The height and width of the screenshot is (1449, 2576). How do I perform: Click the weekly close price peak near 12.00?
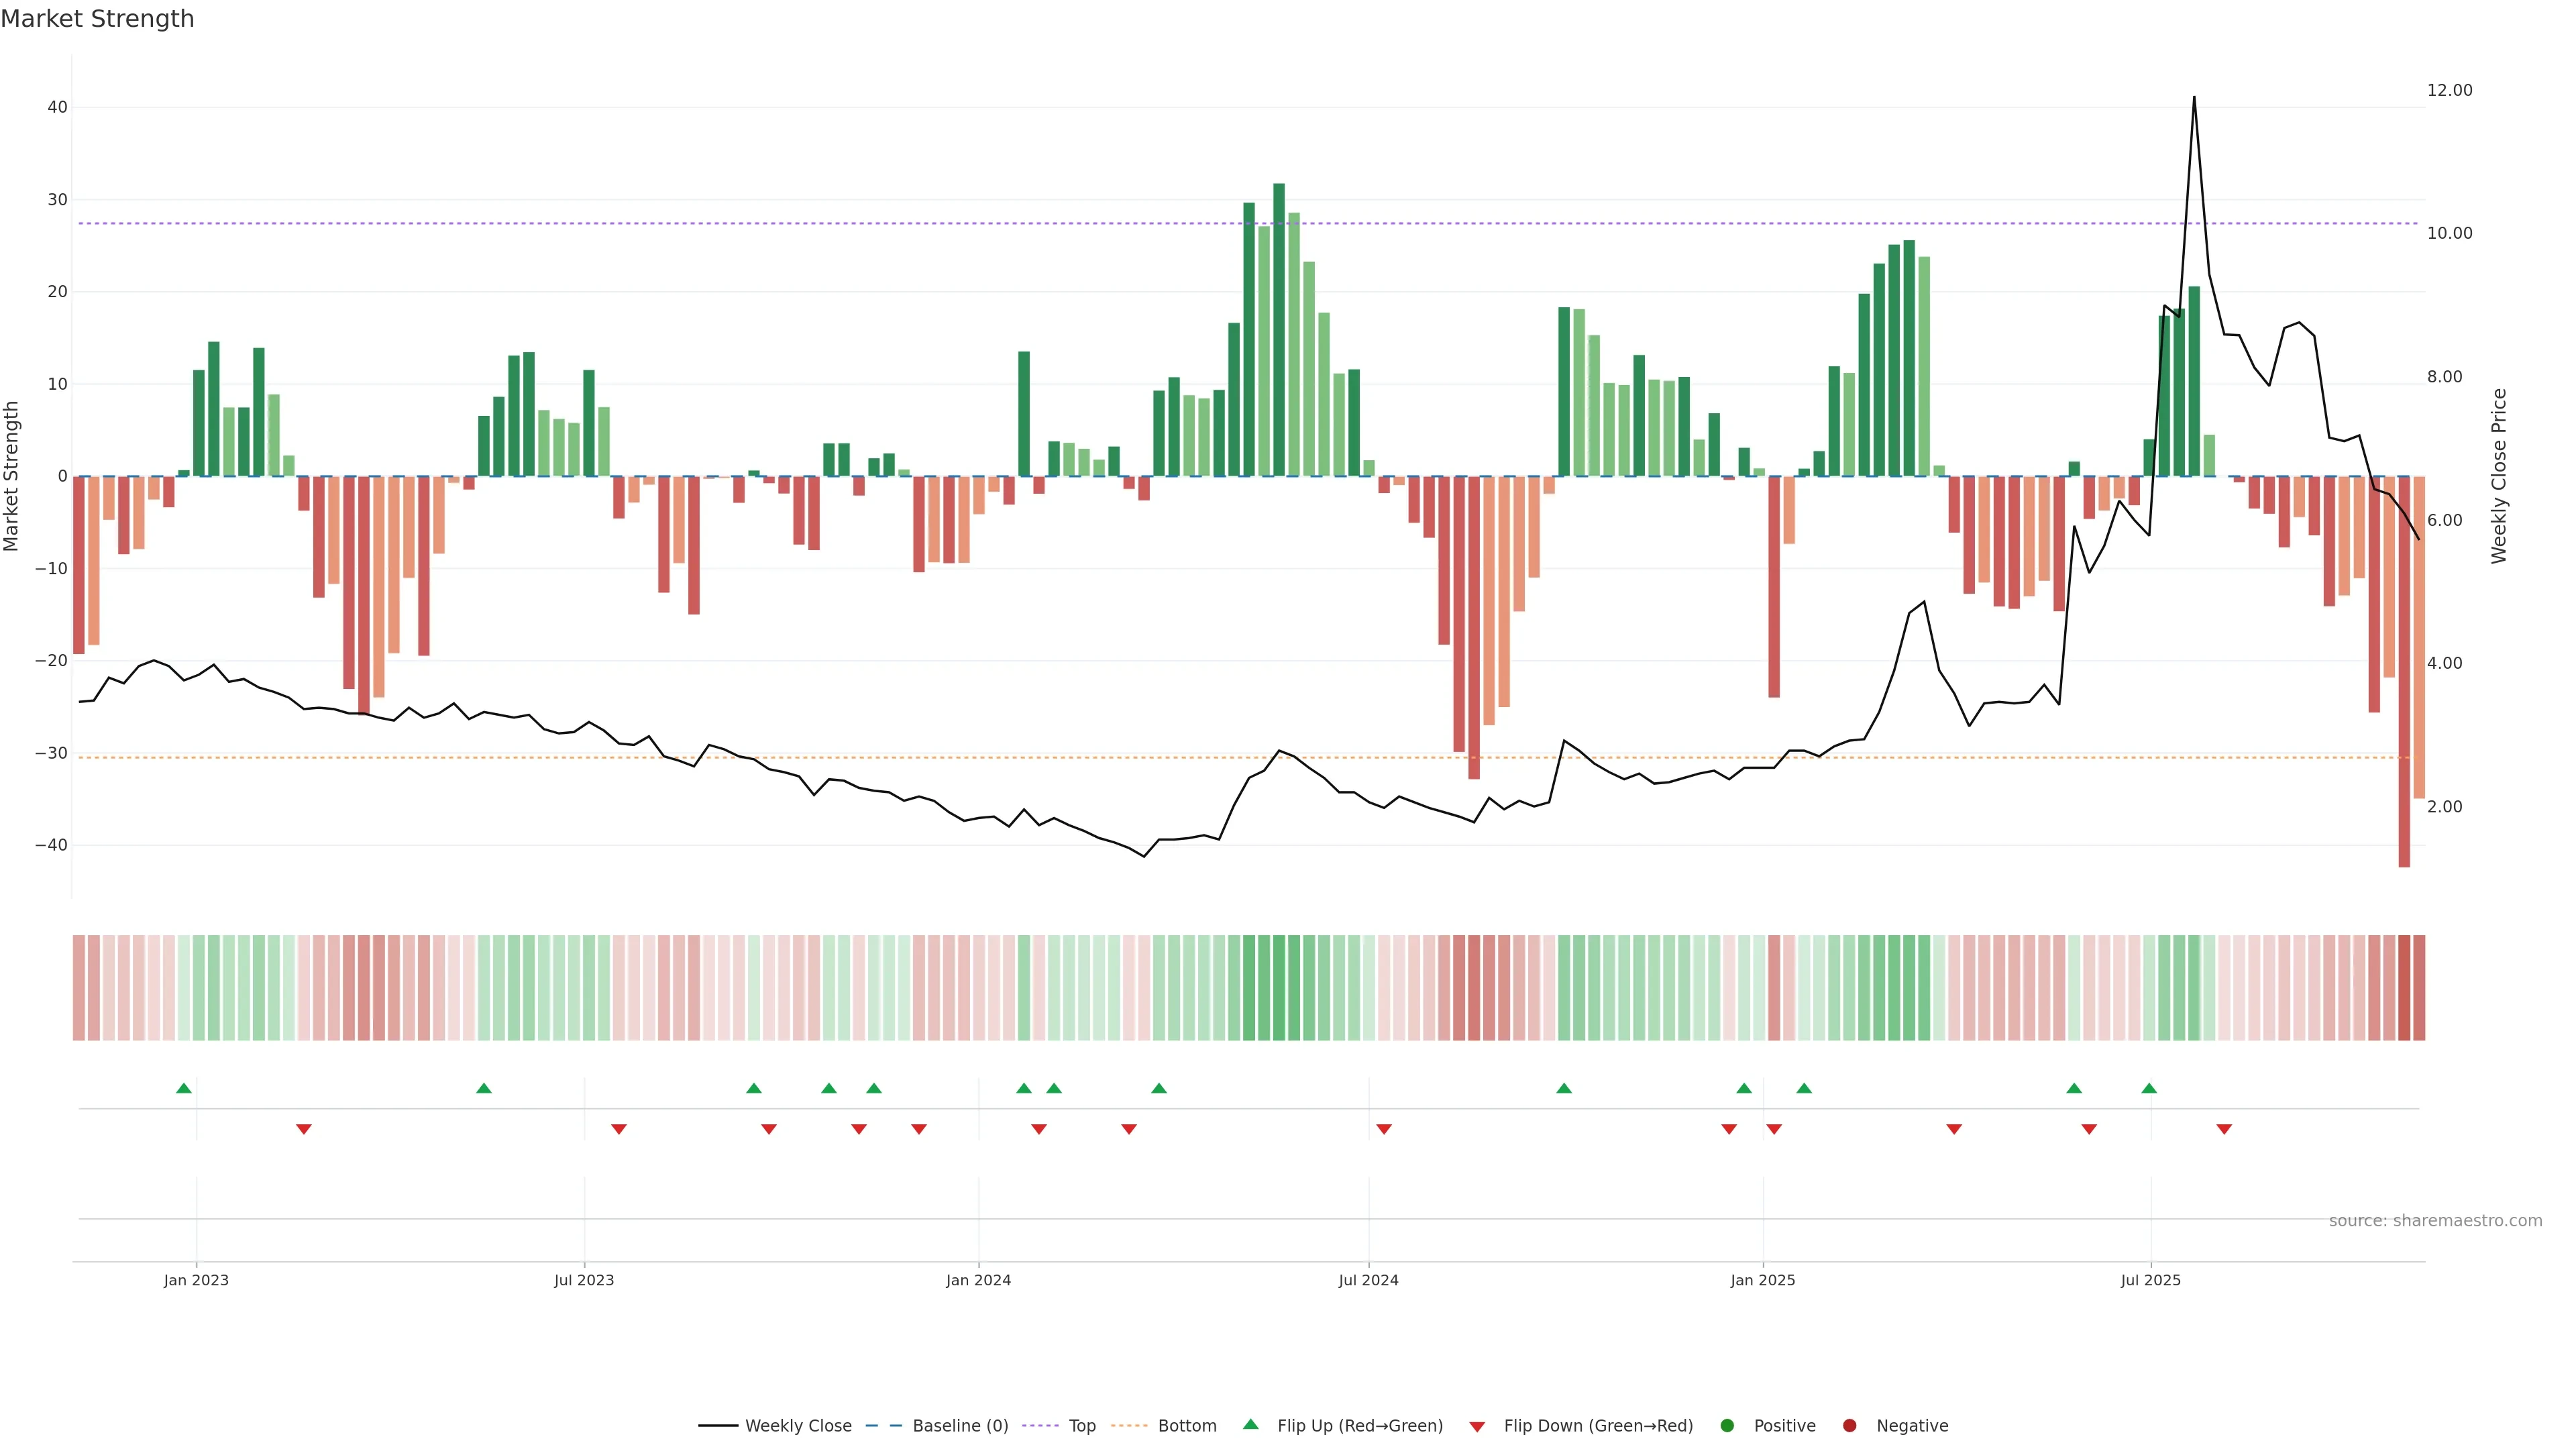[x=2194, y=98]
